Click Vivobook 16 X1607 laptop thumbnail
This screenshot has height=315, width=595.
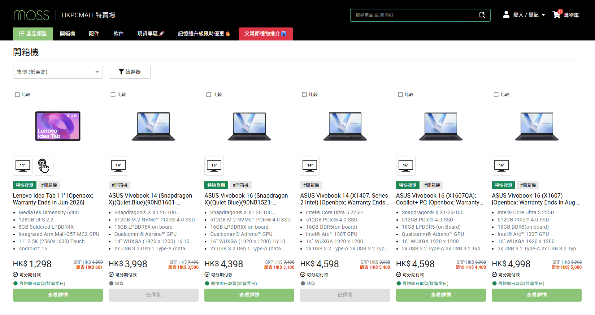pyautogui.click(x=537, y=126)
